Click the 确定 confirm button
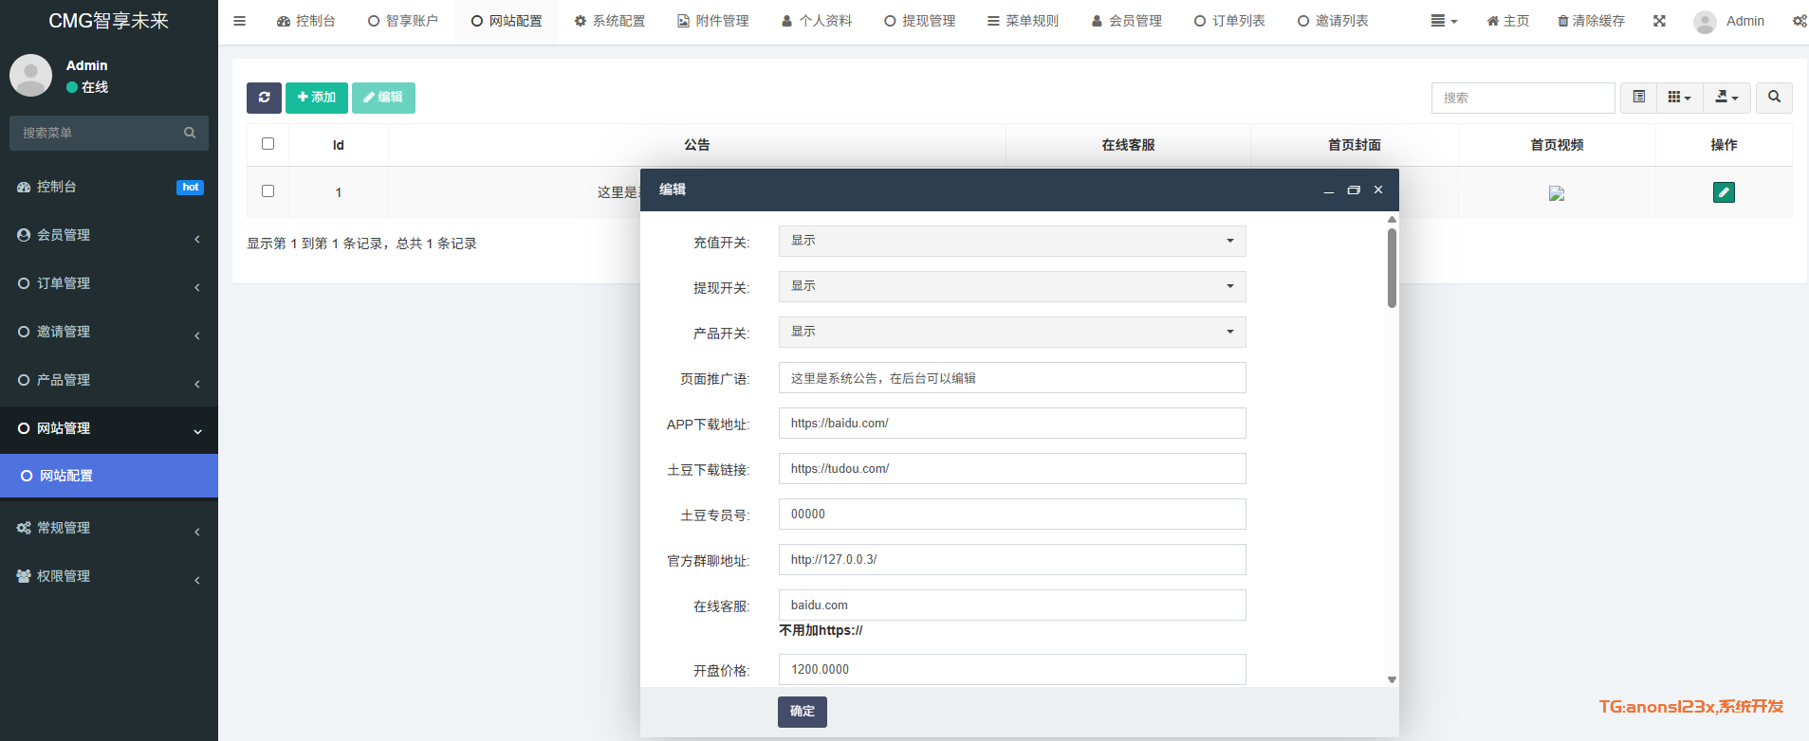The width and height of the screenshot is (1809, 741). click(802, 712)
